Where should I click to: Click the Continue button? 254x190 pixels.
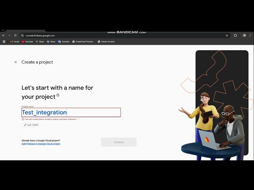pos(119,142)
